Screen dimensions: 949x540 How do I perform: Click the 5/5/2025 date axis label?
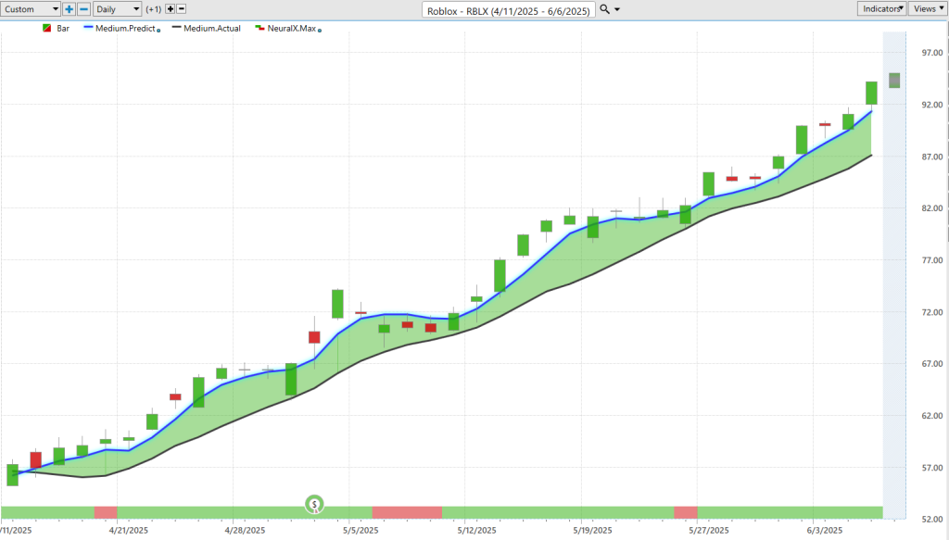(x=361, y=531)
